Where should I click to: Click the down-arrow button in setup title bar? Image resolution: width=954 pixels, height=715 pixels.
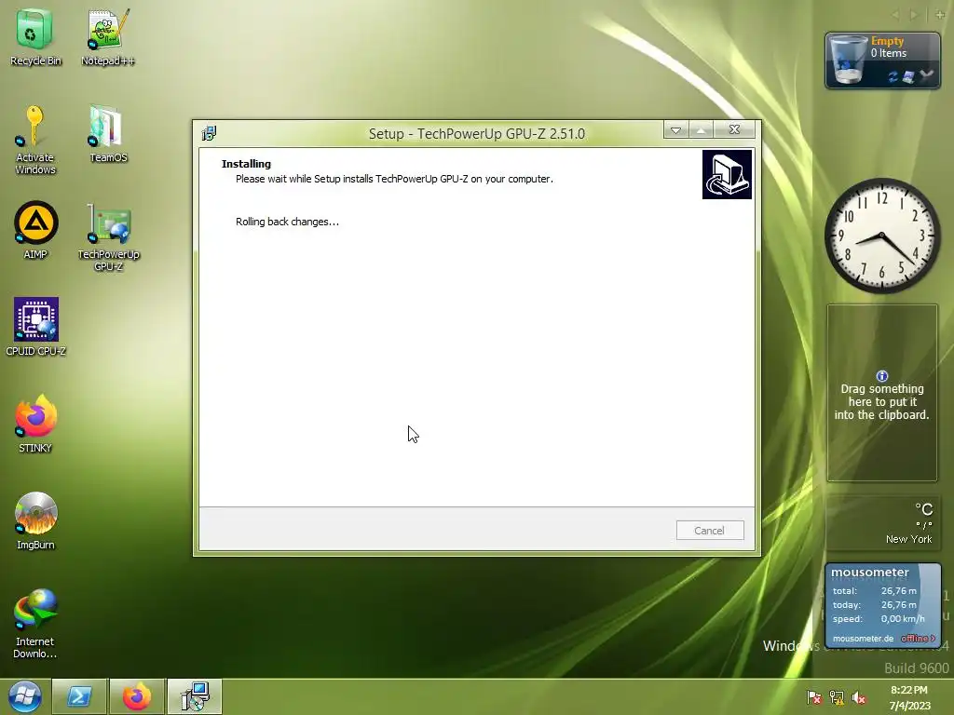point(675,130)
